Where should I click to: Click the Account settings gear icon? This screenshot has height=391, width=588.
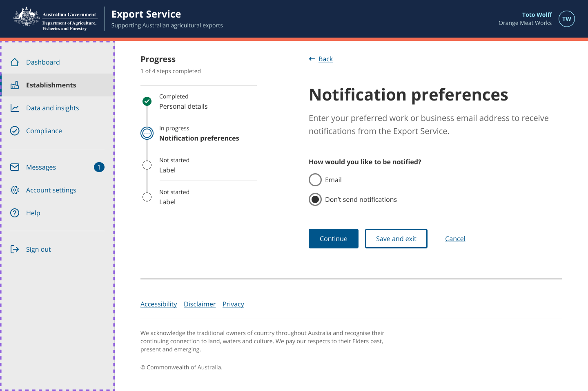(15, 190)
